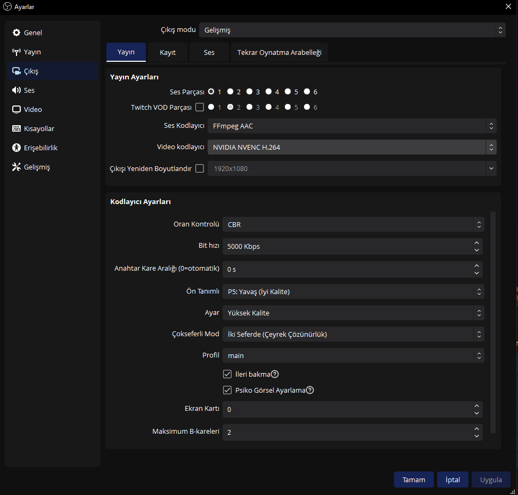The height and width of the screenshot is (495, 518).
Task: Open Çokseferli Mod dropdown
Action: click(x=353, y=334)
